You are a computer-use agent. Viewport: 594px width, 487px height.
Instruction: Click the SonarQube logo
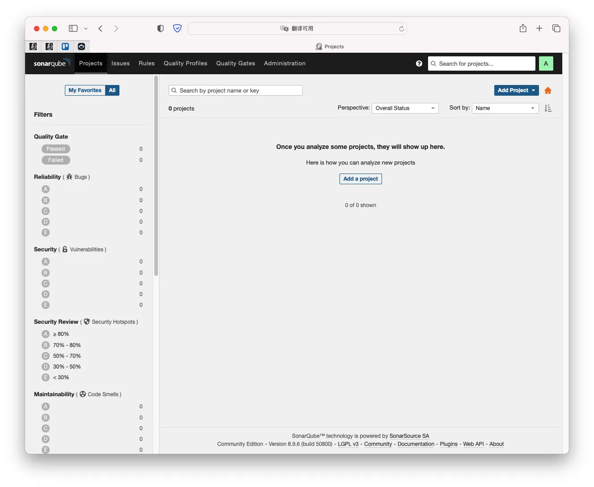[52, 63]
